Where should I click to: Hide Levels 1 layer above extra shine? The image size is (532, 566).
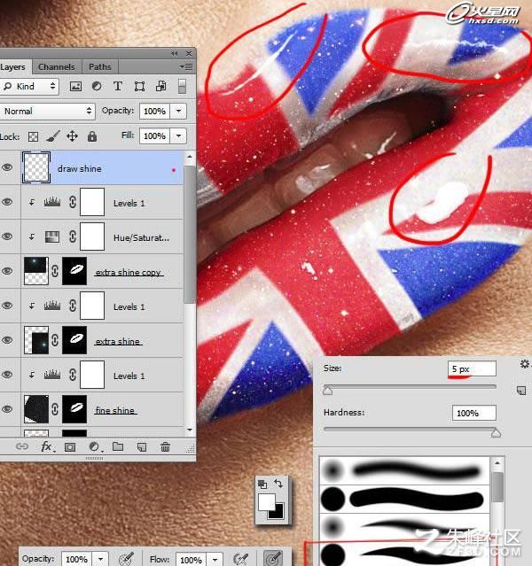pyautogui.click(x=7, y=306)
